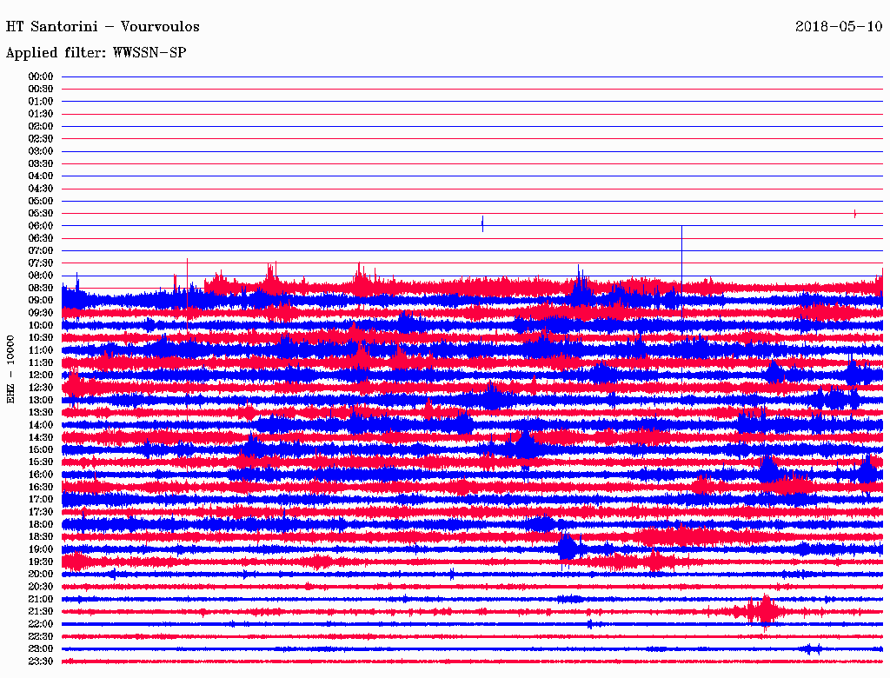Screen dimensions: 890x678
Task: Click the 21:30 time label
Action: [x=41, y=611]
